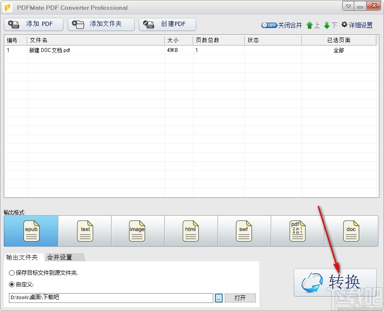This screenshot has width=384, height=311.
Task: Sort by 编号 column header
Action: [16, 40]
